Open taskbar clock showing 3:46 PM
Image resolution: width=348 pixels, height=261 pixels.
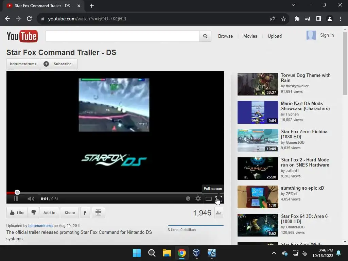click(x=323, y=253)
